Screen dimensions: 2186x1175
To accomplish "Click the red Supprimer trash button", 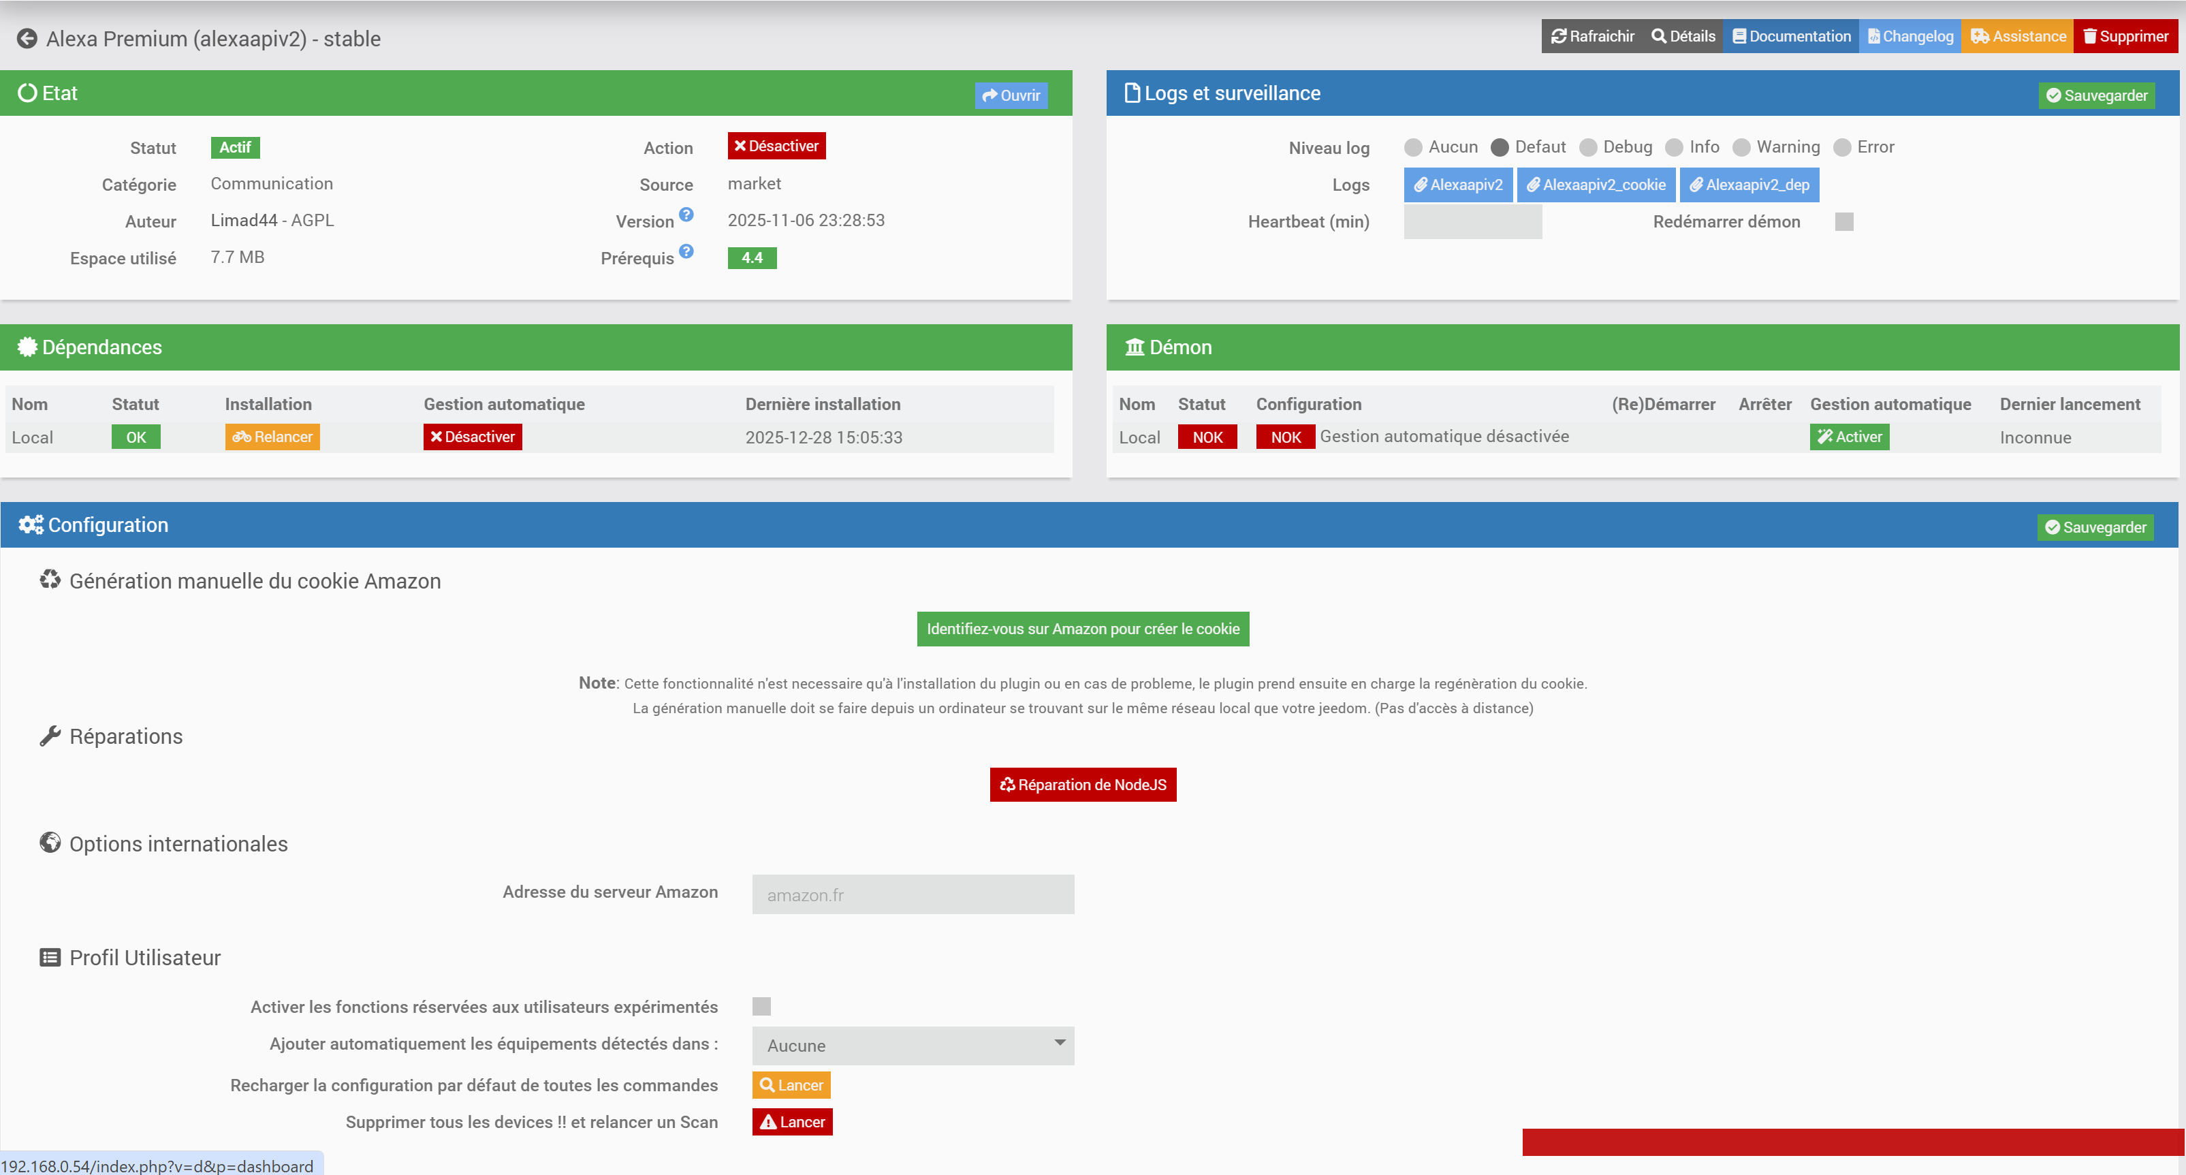I will pyautogui.click(x=2125, y=37).
